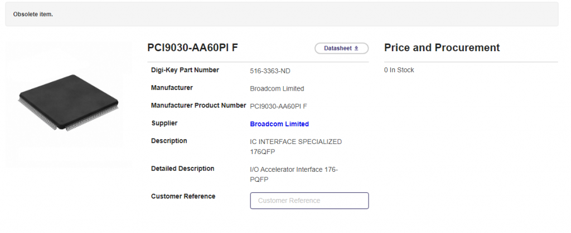This screenshot has width=571, height=233.
Task: Click the I/O Accelerator Interface detailed description text
Action: [x=294, y=175]
